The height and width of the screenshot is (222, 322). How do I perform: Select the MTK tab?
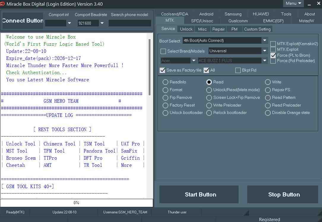(170, 20)
